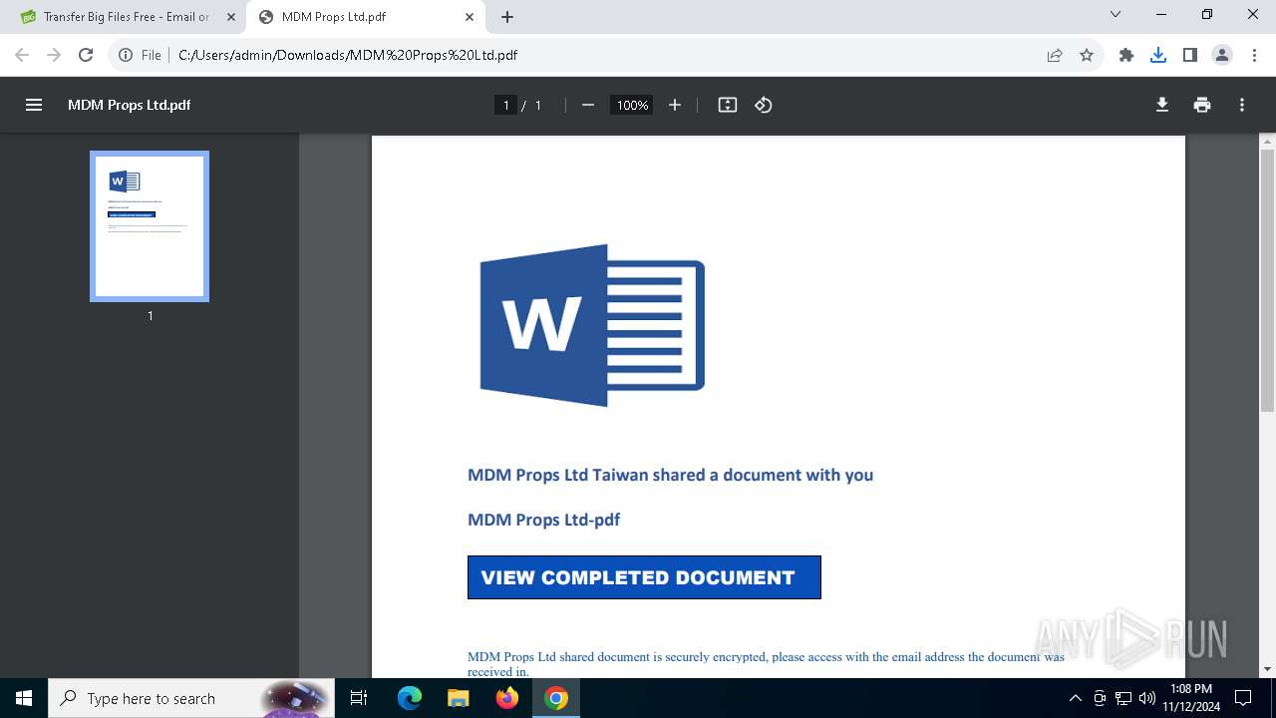Reload the current page
The image size is (1276, 718).
pyautogui.click(x=86, y=55)
